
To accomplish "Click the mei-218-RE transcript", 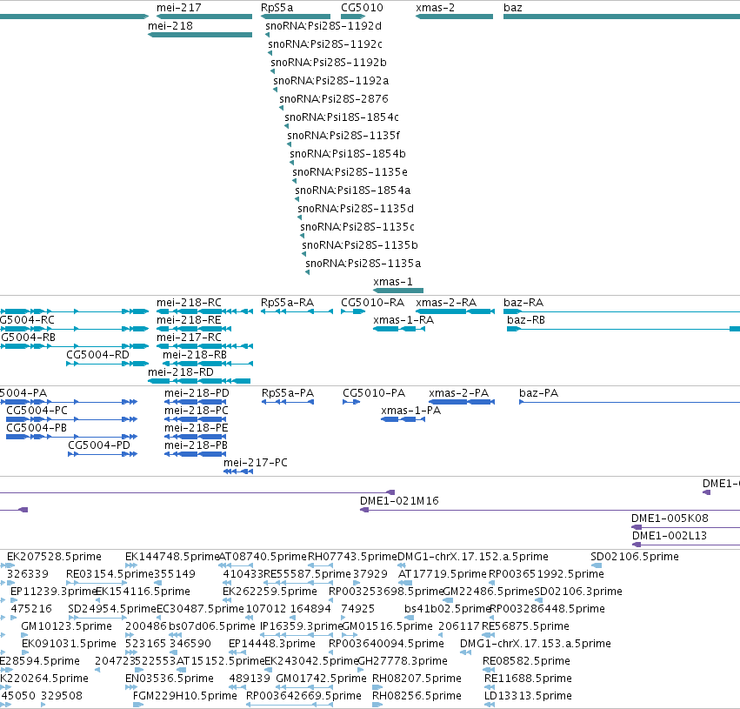I will [194, 329].
